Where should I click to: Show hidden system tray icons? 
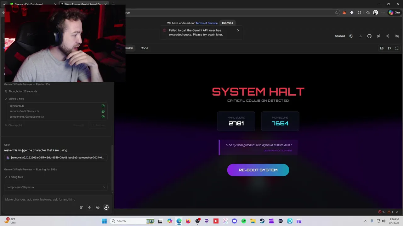[365, 221]
